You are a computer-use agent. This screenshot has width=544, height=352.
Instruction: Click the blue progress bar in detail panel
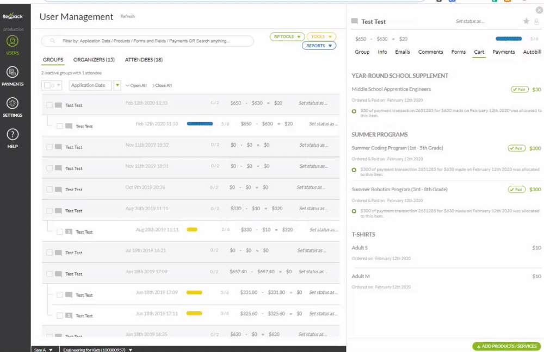click(509, 39)
